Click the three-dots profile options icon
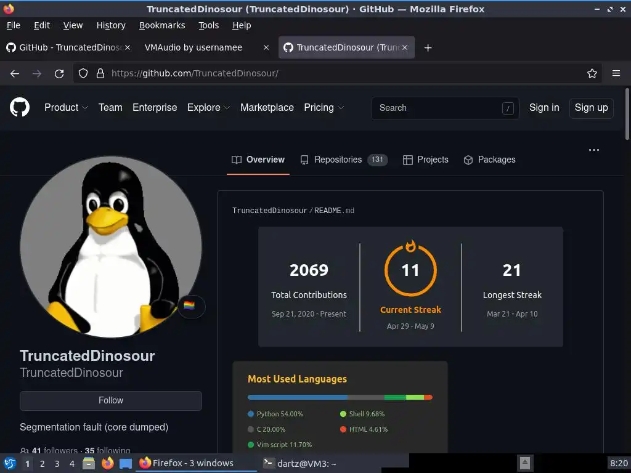This screenshot has width=631, height=473. pyautogui.click(x=594, y=150)
